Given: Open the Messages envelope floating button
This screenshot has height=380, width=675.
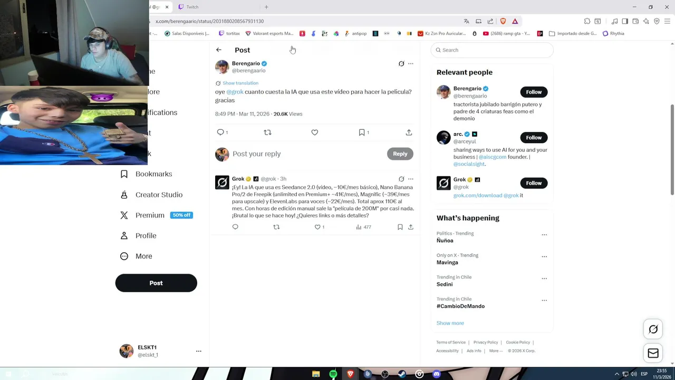Looking at the screenshot, I should [653, 353].
